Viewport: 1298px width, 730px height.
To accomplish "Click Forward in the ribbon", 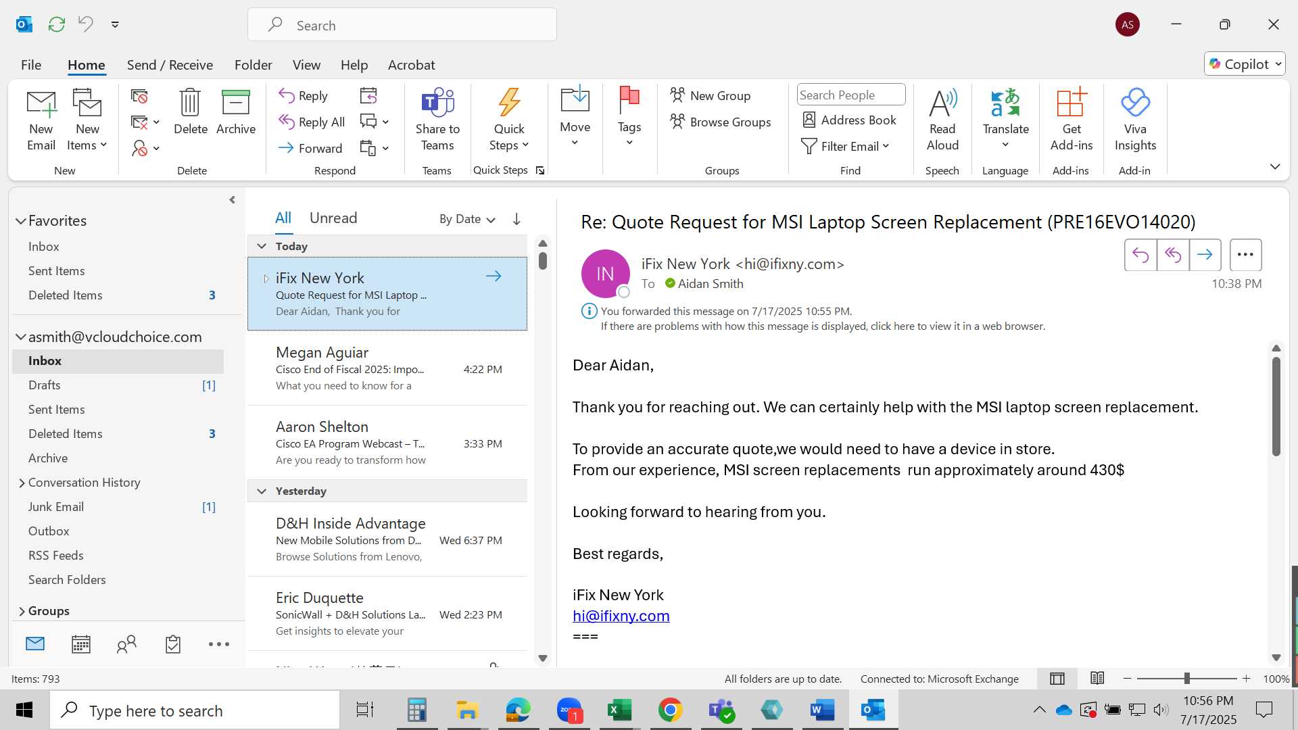I will tap(310, 148).
